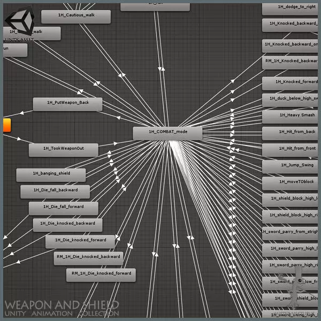Select the 1H_COMBAT_mode state node
Viewport: 321px width, 321px height.
click(x=167, y=133)
